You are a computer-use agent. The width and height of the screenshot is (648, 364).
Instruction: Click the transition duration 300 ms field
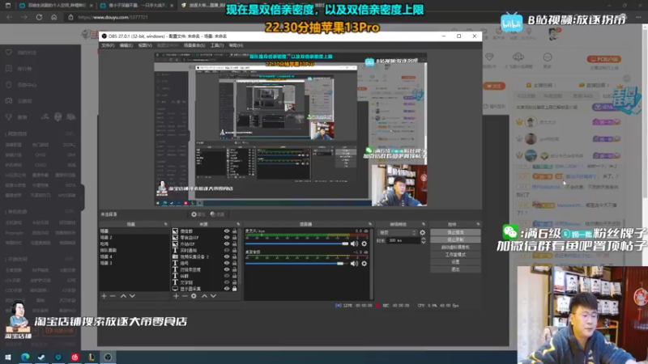403,240
